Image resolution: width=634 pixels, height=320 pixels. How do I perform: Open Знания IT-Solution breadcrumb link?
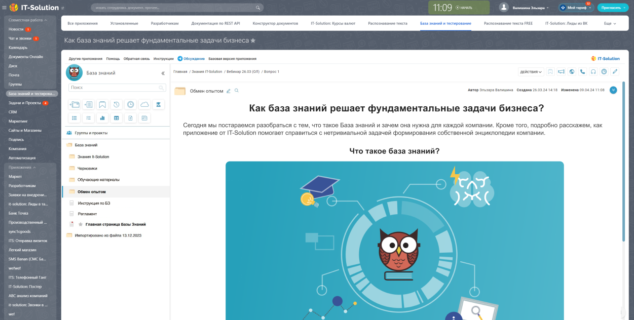(207, 72)
